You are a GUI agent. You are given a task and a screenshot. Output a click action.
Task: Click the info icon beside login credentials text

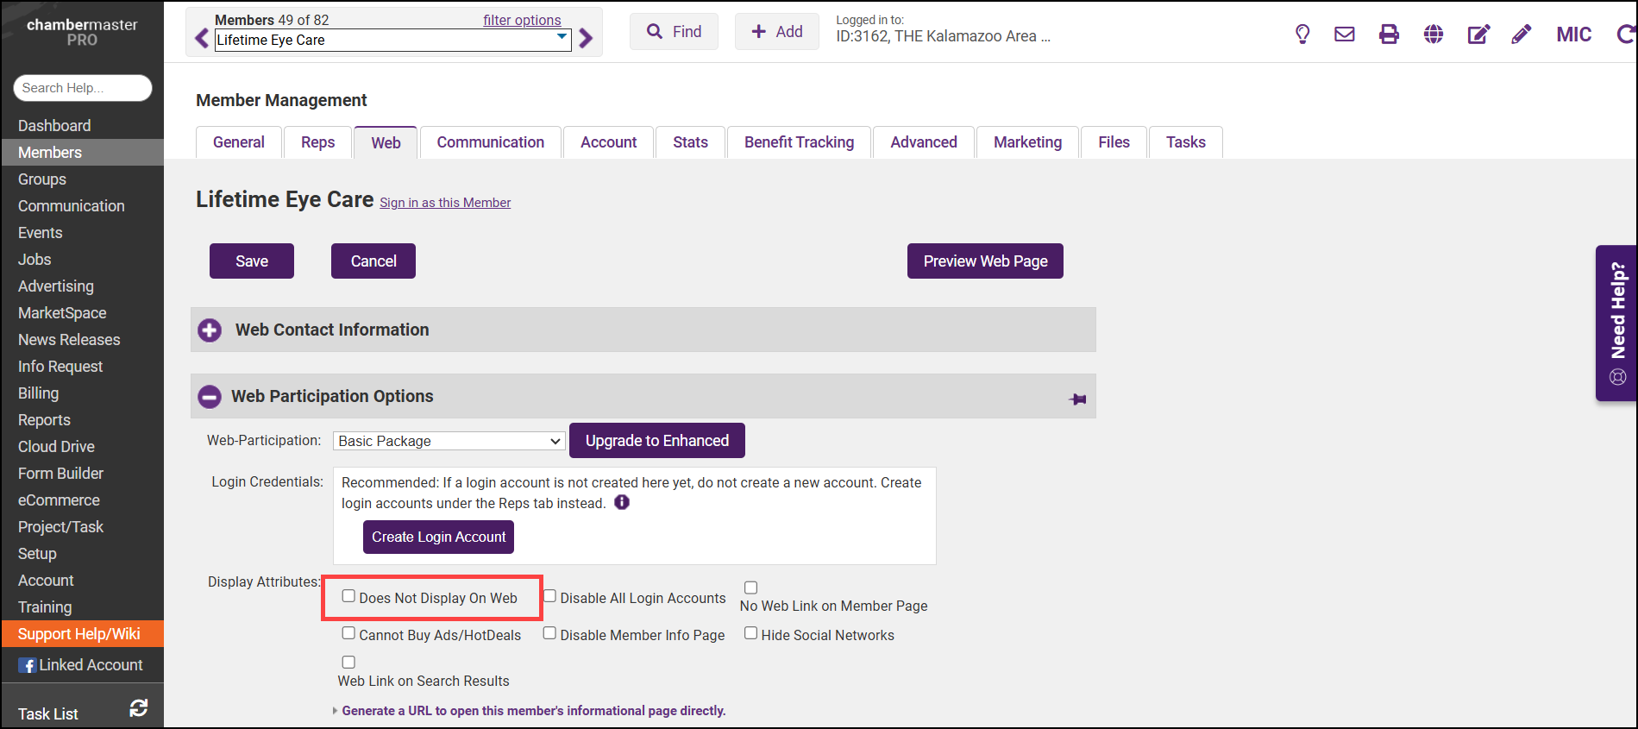[x=622, y=502]
